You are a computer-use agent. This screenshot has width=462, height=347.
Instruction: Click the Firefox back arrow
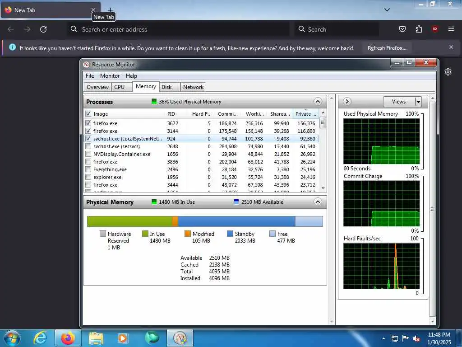coord(11,29)
